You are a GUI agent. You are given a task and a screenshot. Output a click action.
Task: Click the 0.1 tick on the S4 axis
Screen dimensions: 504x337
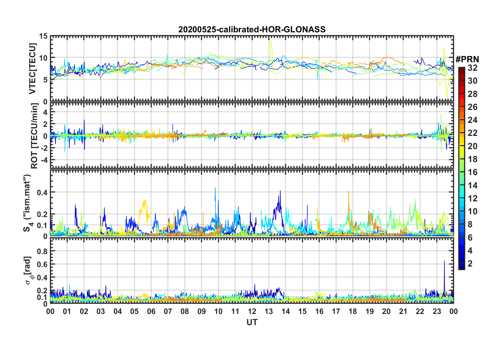coord(42,225)
